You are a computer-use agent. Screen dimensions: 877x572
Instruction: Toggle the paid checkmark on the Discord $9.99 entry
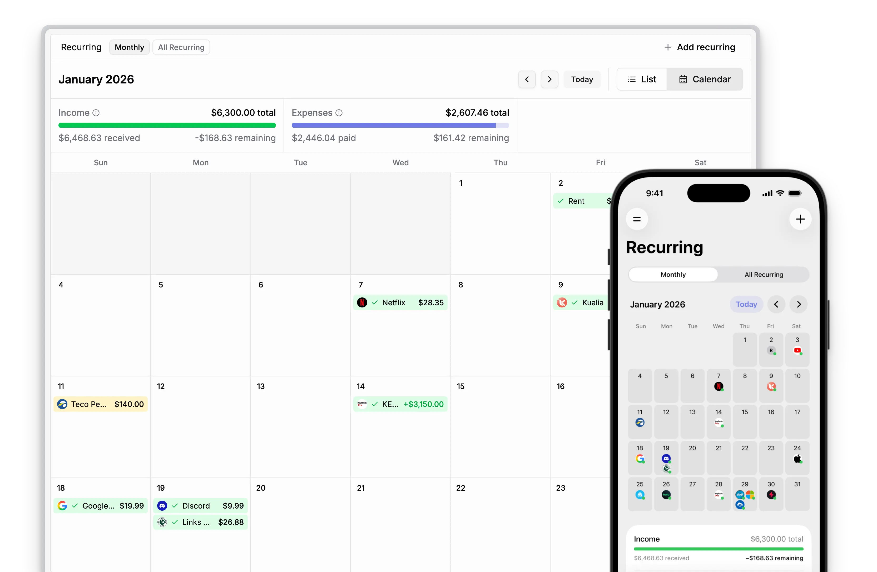pos(175,506)
